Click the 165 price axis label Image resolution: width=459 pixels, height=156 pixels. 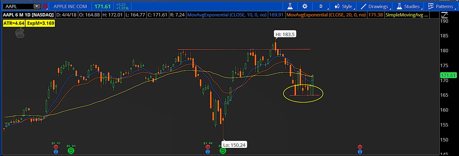444,95
